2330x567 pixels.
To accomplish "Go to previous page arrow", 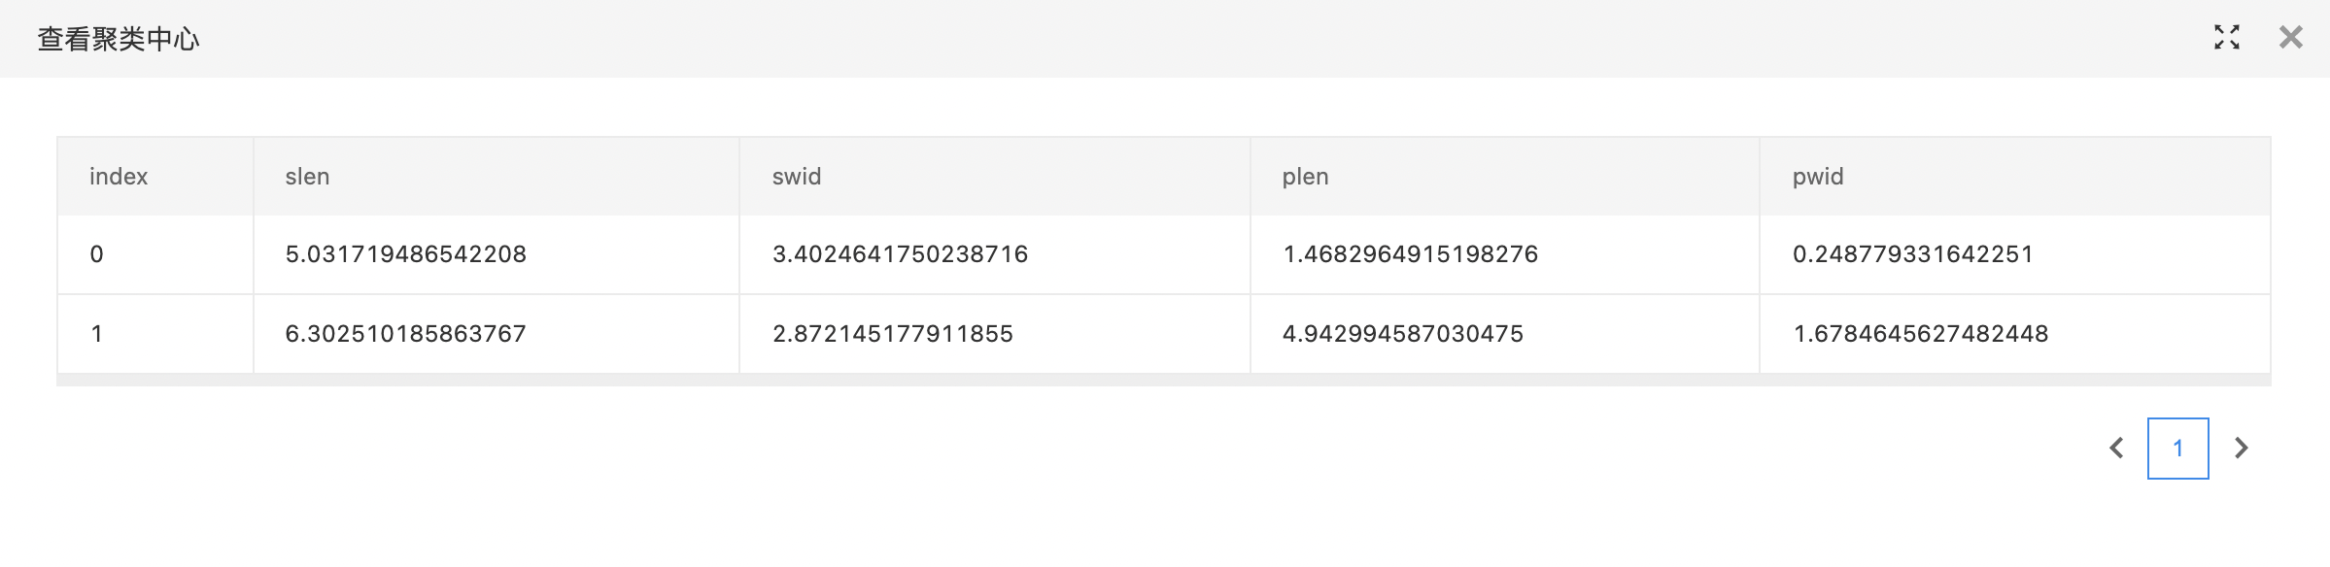I will click(x=2116, y=448).
